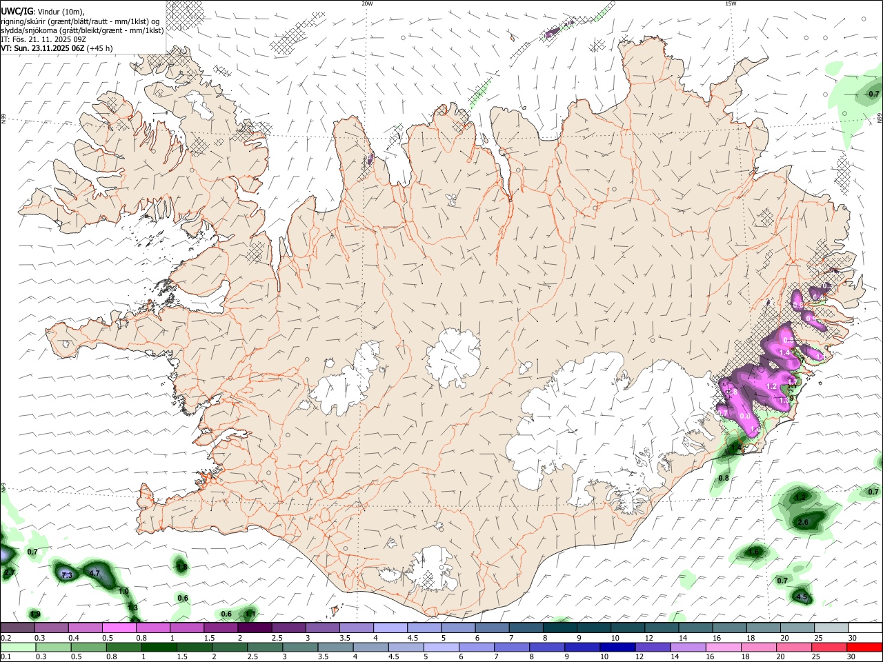This screenshot has height=662, width=883.
Task: Click the 7.3 precipitation value on the map
Action: (x=67, y=575)
